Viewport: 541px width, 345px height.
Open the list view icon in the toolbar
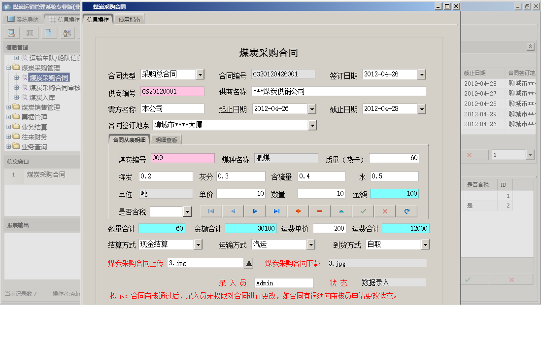tap(30, 33)
